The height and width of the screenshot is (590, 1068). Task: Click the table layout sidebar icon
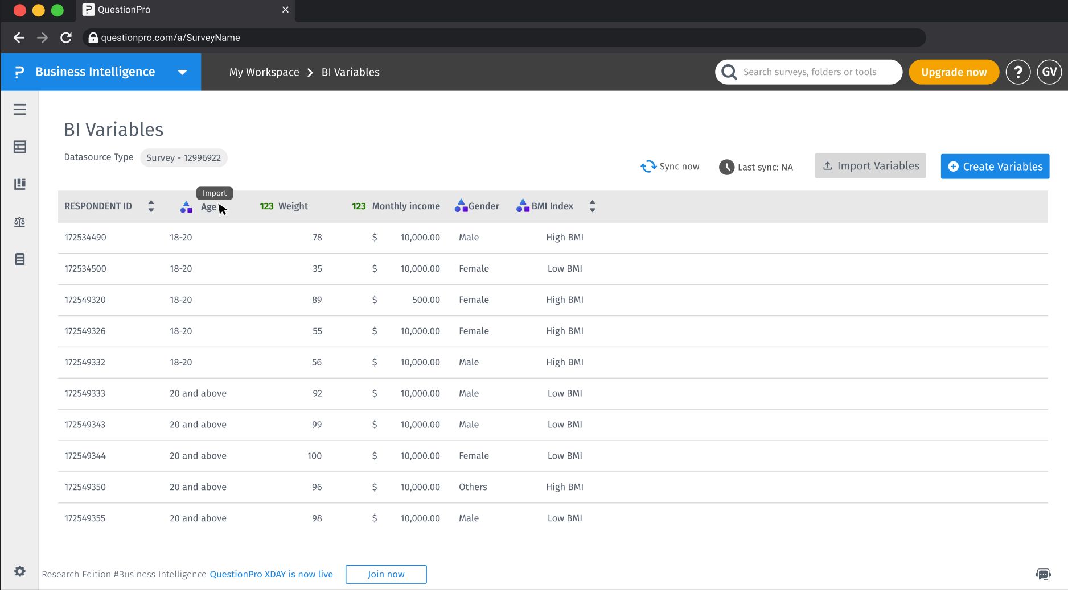20,147
